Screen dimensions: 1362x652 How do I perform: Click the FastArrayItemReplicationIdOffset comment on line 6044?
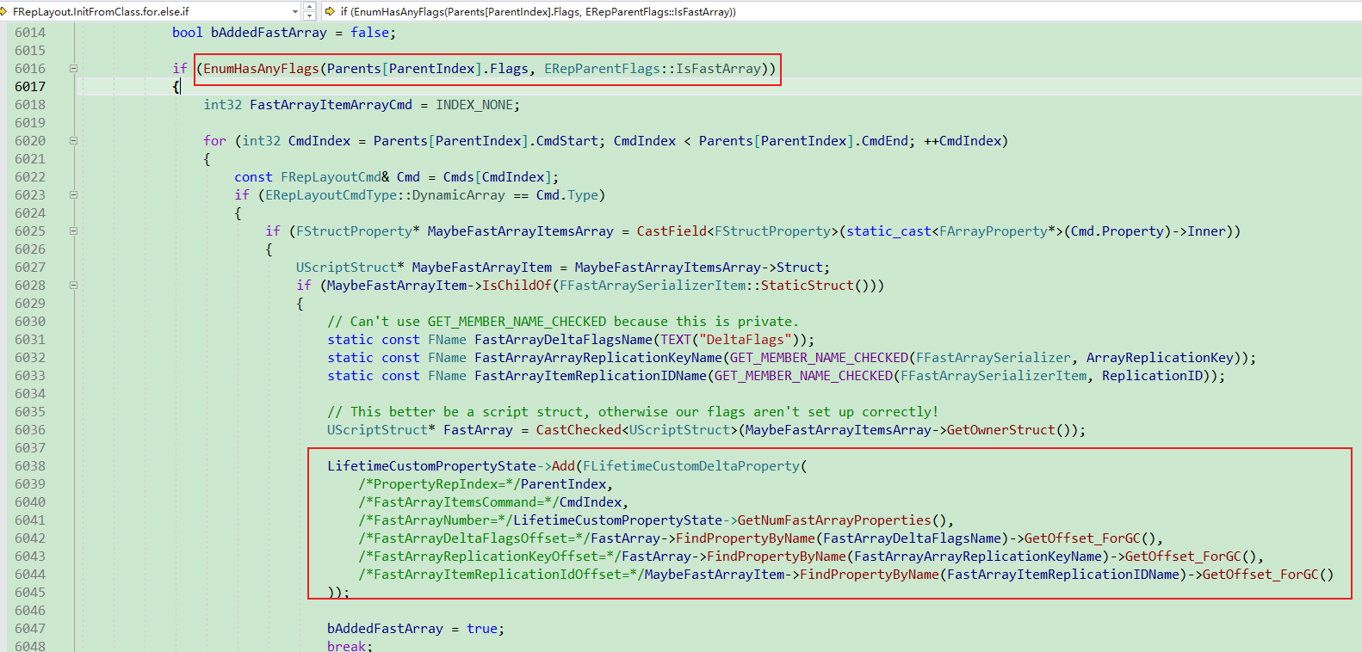(501, 575)
